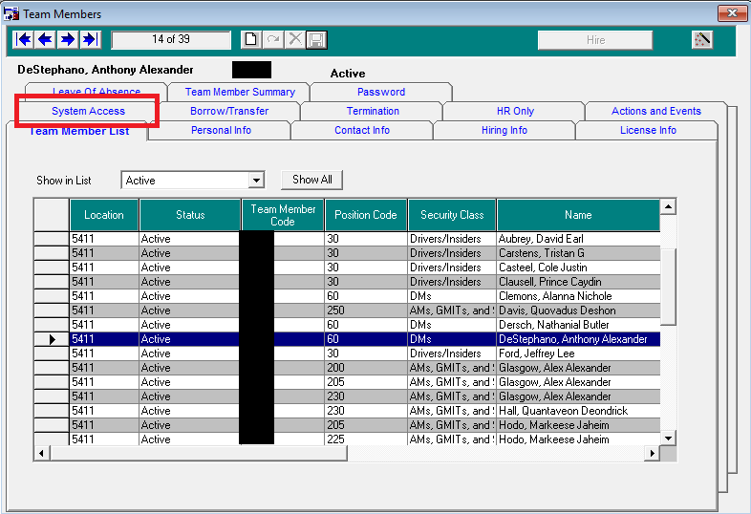Click position code 225 cell

365,439
